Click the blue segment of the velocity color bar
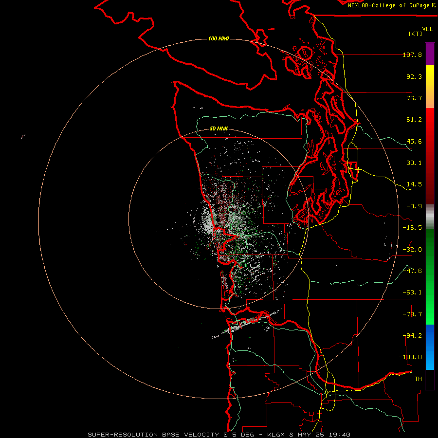The width and height of the screenshot is (438, 438). (430, 347)
